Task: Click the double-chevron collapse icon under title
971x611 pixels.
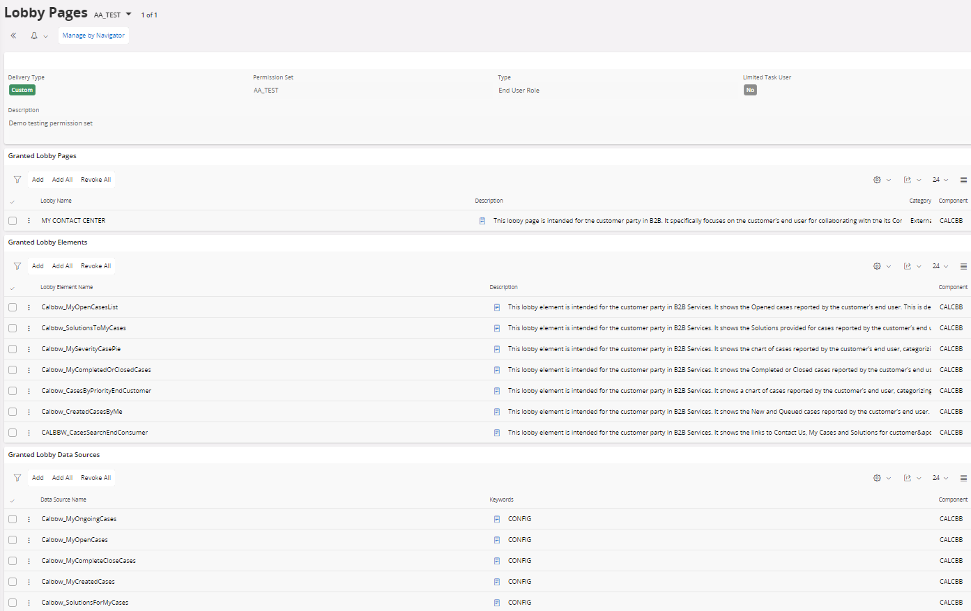Action: coord(13,36)
